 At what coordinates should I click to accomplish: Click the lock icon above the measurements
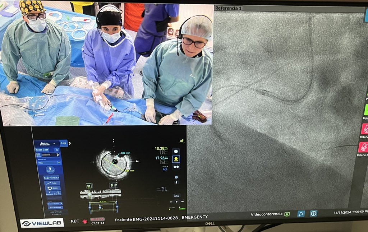[x=182, y=141]
